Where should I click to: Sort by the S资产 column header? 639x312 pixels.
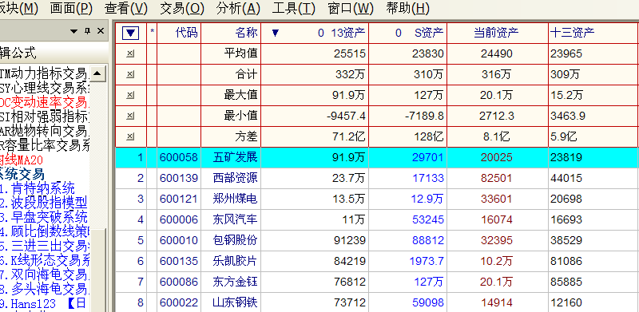408,33
